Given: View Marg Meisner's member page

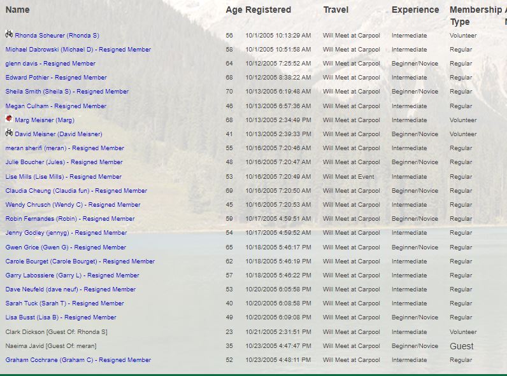Looking at the screenshot, I should coord(44,120).
